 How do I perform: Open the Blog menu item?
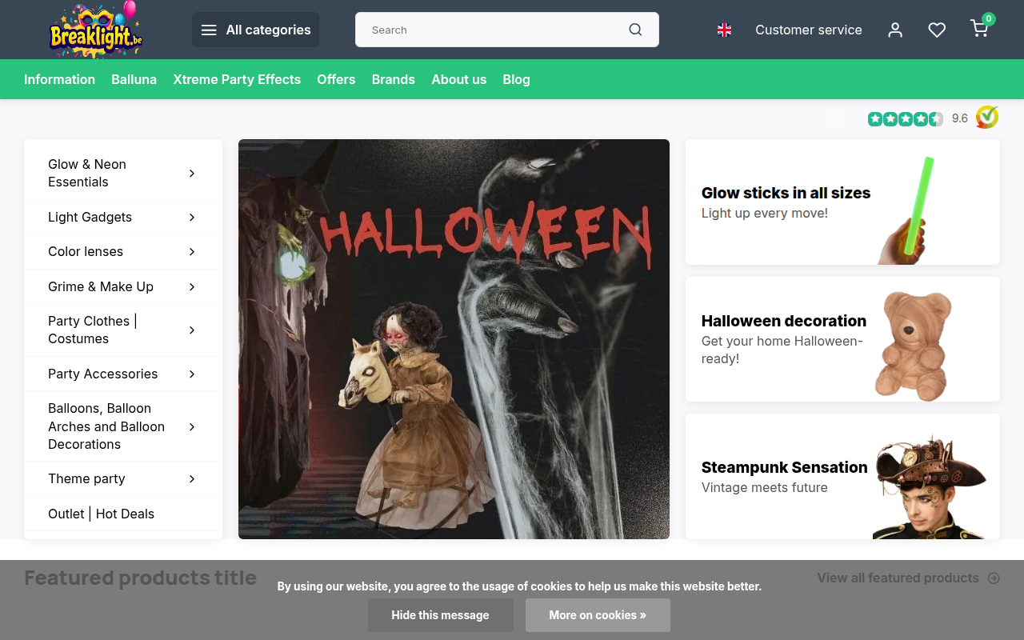click(516, 79)
